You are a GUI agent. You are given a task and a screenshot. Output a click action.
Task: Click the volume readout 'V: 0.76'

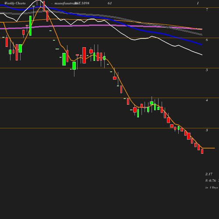tap(211, 180)
